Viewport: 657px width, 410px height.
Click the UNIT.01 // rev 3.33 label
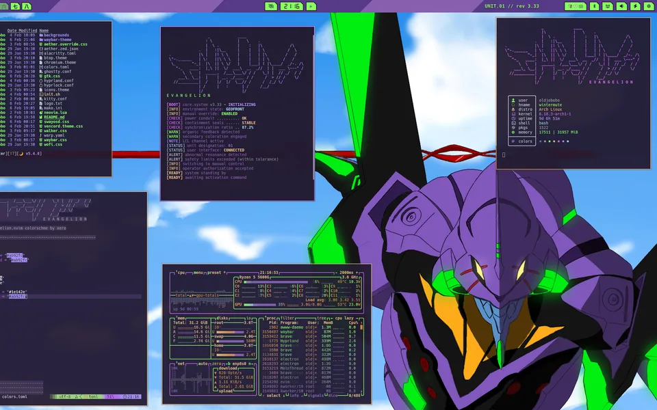point(512,6)
